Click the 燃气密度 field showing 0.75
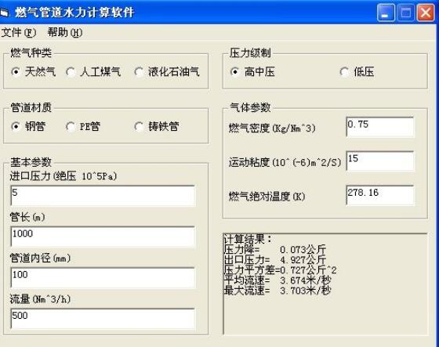The image size is (439, 347). (x=380, y=127)
